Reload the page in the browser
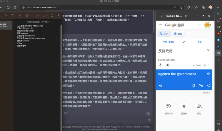This screenshot has width=222, height=131. point(8,7)
